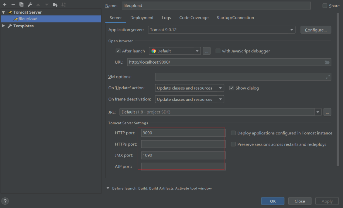Open the Application server dropdown

coord(221,30)
